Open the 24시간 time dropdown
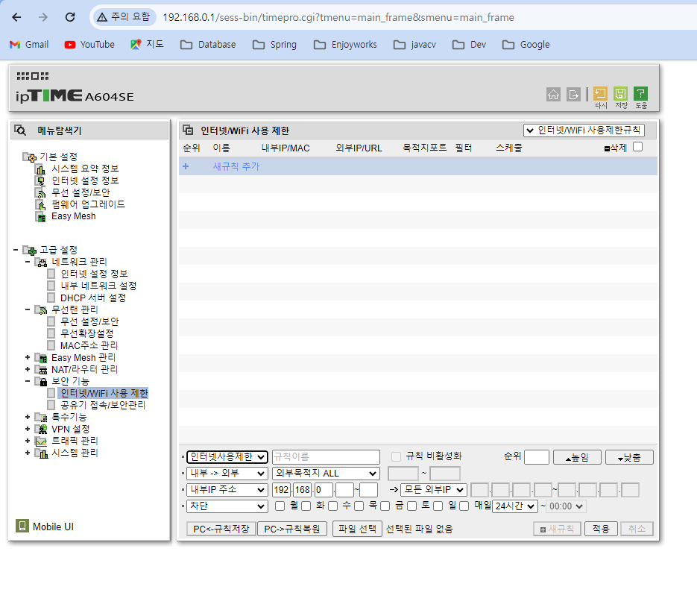This screenshot has width=697, height=613. [x=515, y=506]
